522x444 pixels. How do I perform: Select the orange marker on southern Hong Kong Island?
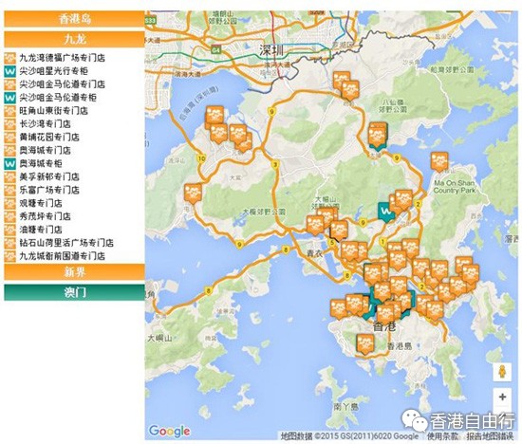coord(365,343)
